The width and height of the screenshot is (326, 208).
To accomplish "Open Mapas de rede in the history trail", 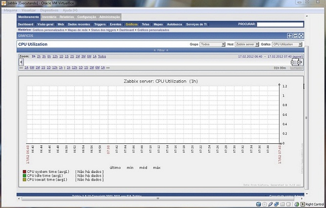I will 78,30.
